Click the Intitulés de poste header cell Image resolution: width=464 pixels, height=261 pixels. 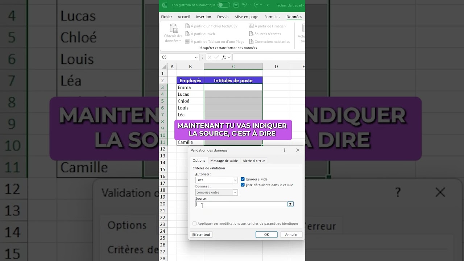pyautogui.click(x=233, y=80)
